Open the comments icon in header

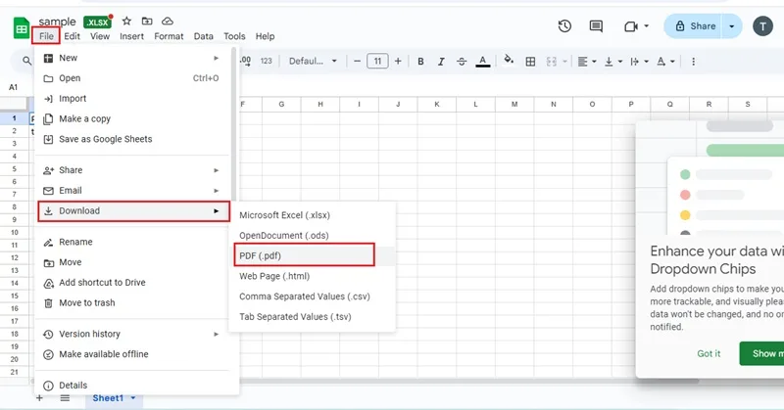click(596, 26)
